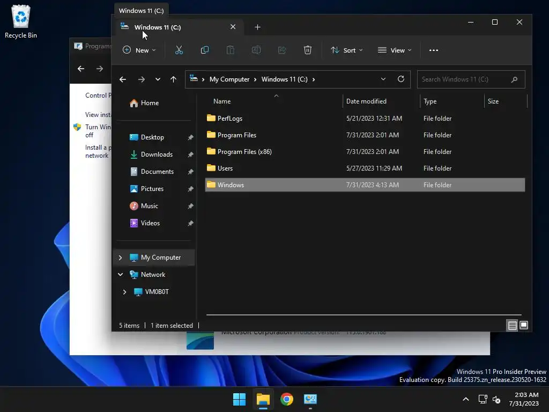Click the Search Windows 11 (C:) field
This screenshot has height=412, width=549.
coord(471,79)
